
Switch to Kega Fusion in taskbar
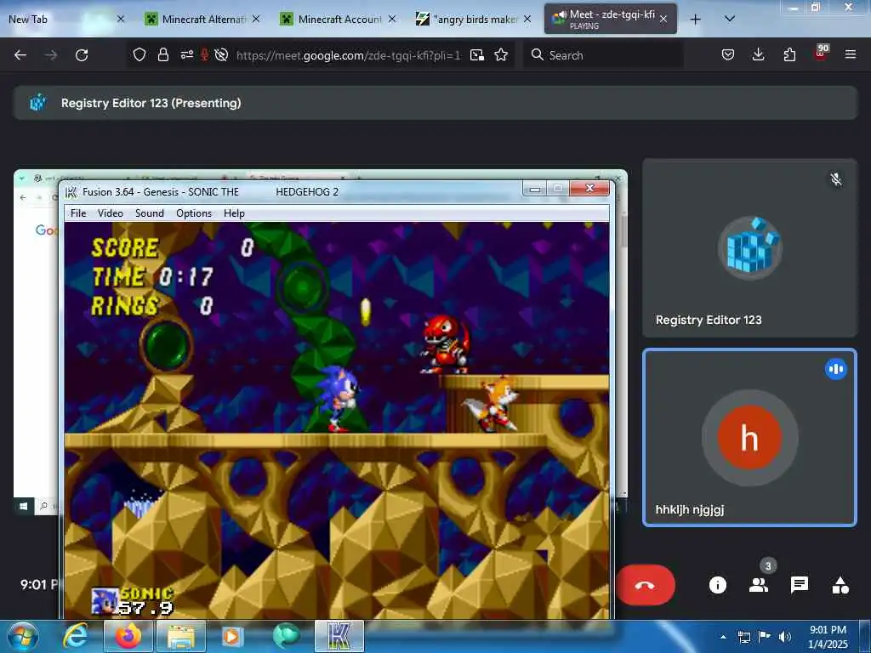coord(339,636)
